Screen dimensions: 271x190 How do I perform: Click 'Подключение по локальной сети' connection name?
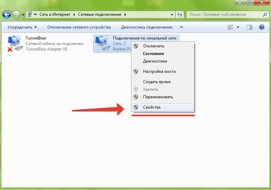144,38
